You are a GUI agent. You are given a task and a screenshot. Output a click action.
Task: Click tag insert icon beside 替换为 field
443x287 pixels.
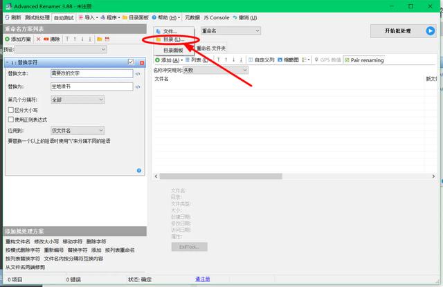138,87
